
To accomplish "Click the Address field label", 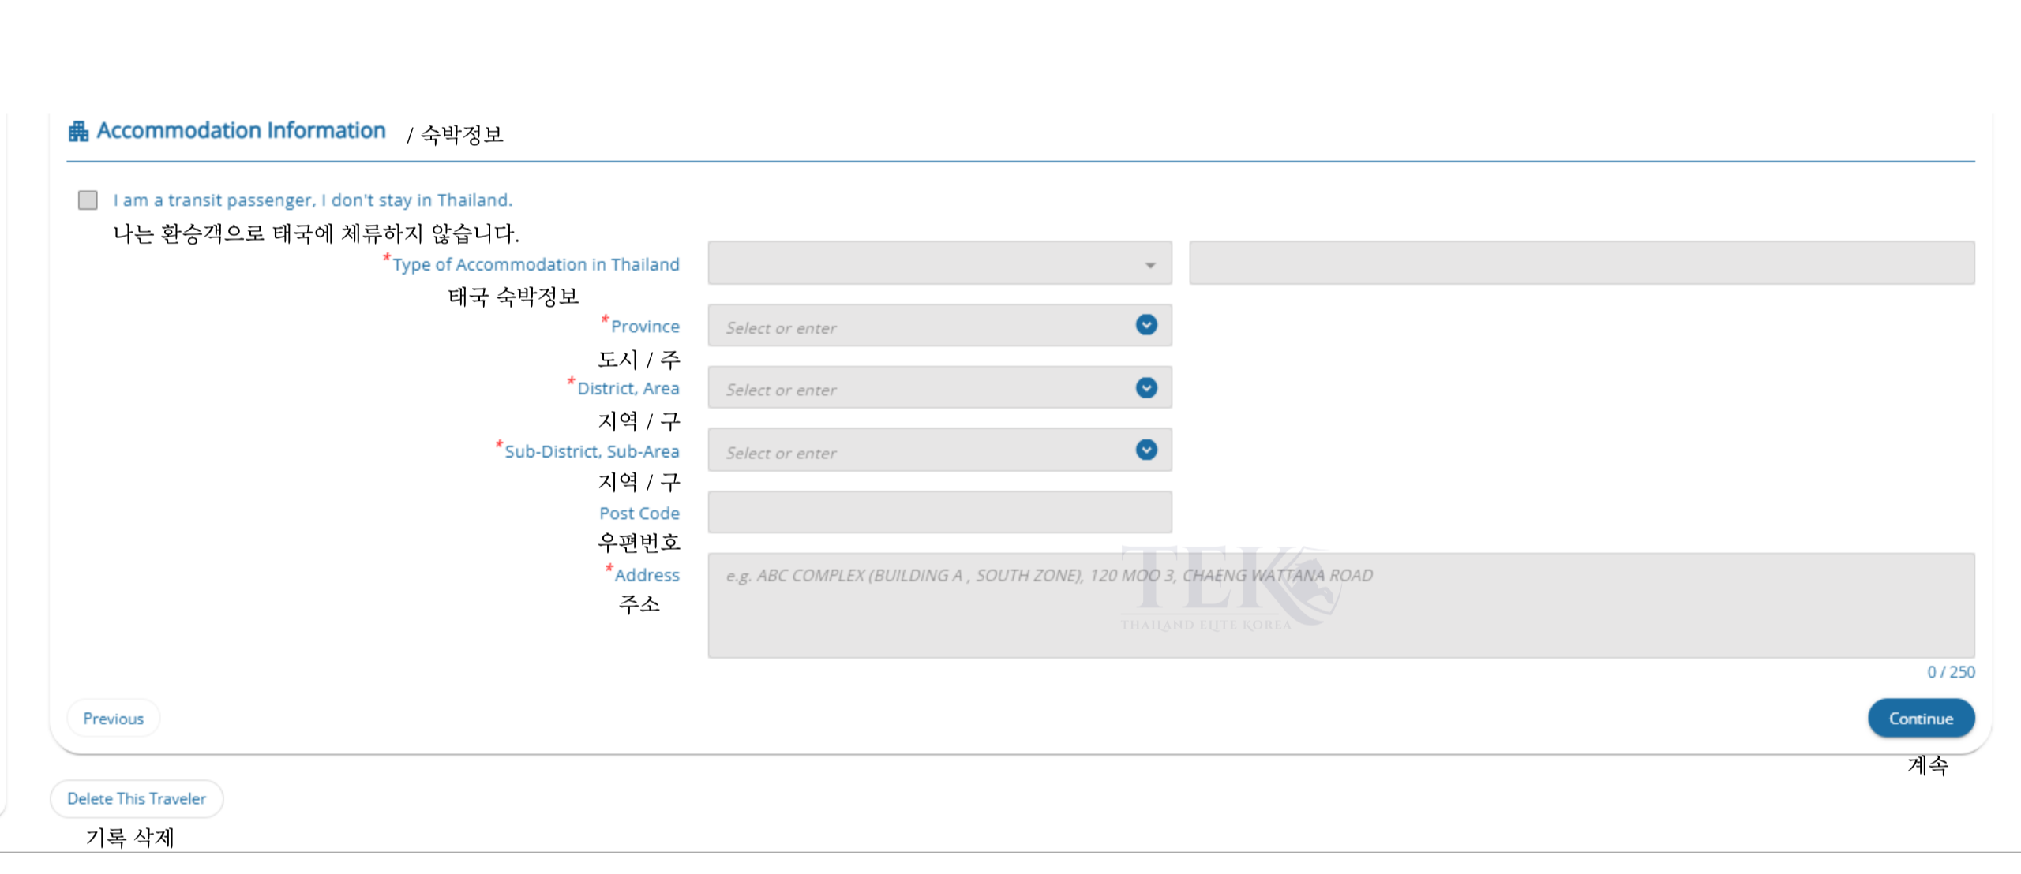I will [x=647, y=575].
